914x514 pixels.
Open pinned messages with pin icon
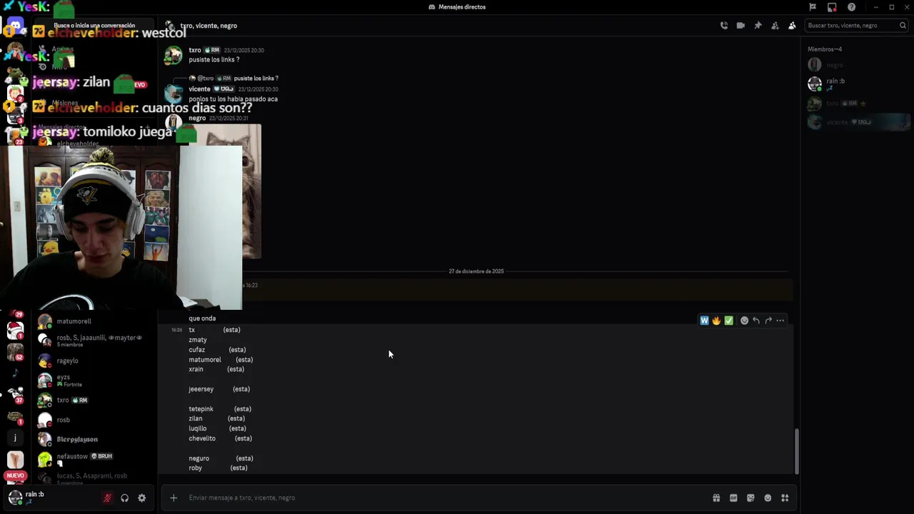758,26
